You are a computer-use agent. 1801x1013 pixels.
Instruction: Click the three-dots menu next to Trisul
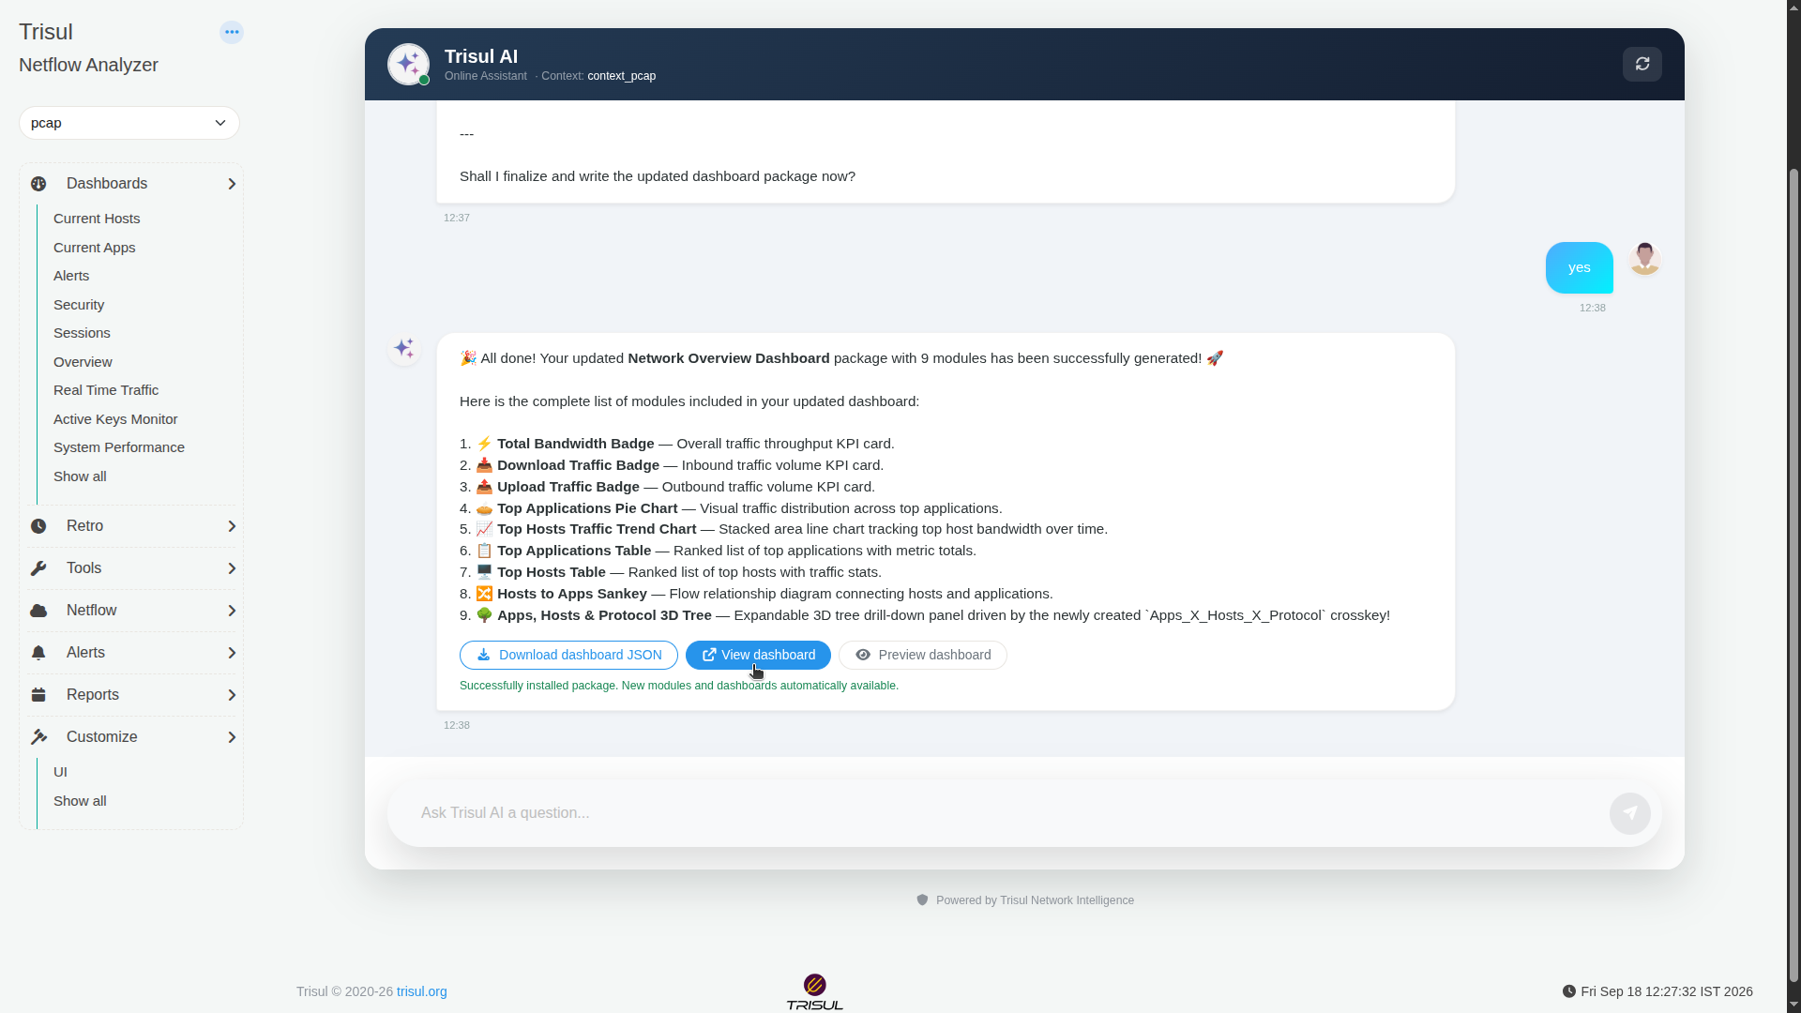point(232,32)
